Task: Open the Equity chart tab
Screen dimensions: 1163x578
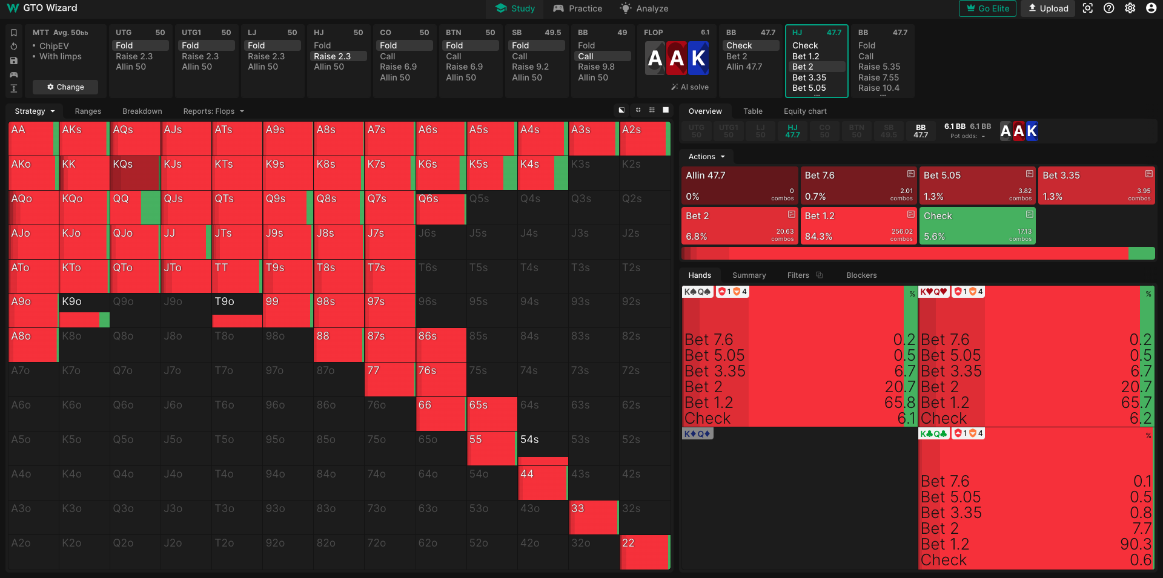Action: coord(805,111)
